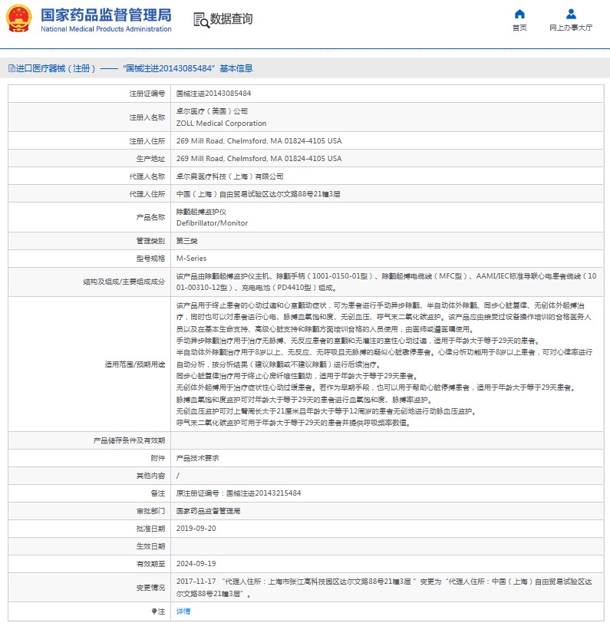Select the line starting 同步心脏复律治疗
This screenshot has width=610, height=623.
coord(297,375)
